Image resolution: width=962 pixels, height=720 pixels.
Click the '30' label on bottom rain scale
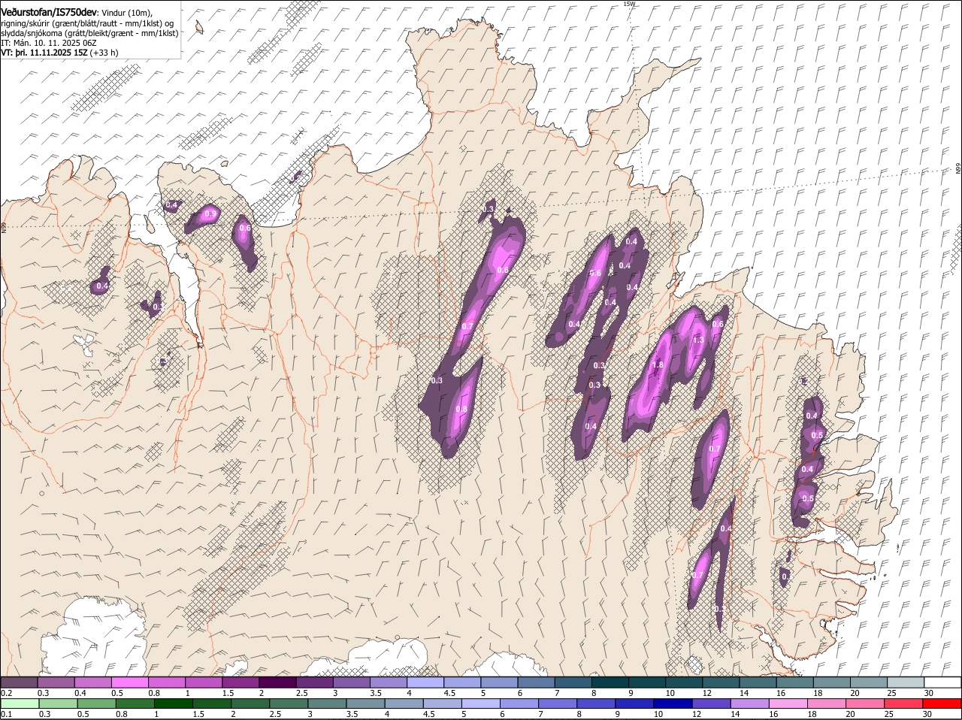[927, 714]
